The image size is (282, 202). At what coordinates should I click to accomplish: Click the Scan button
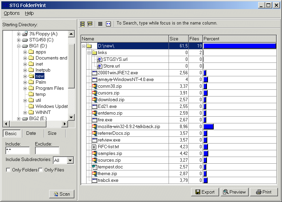[x=62, y=194]
